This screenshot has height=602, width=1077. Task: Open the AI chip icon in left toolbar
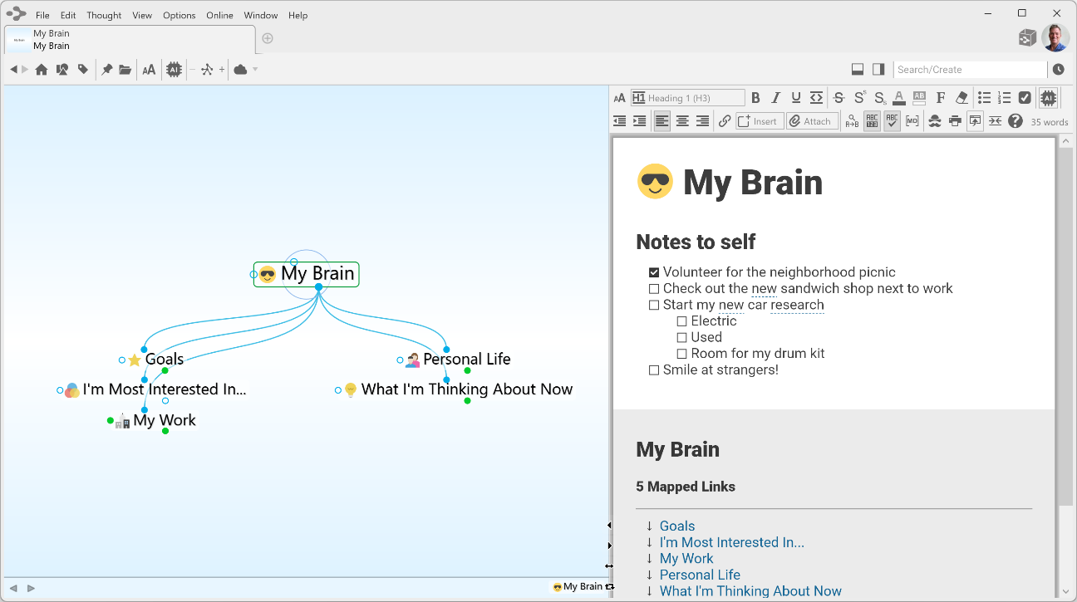click(x=174, y=70)
